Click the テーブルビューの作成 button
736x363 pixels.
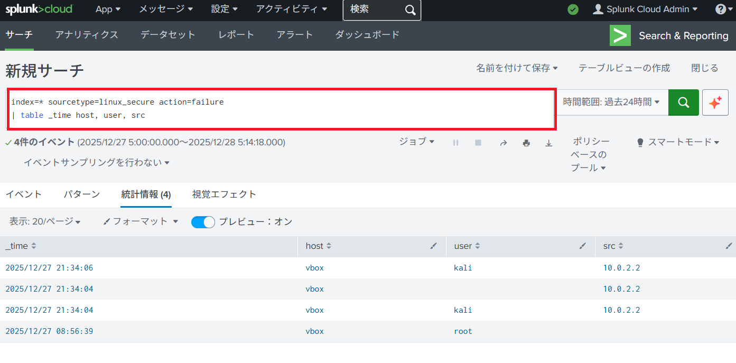624,68
